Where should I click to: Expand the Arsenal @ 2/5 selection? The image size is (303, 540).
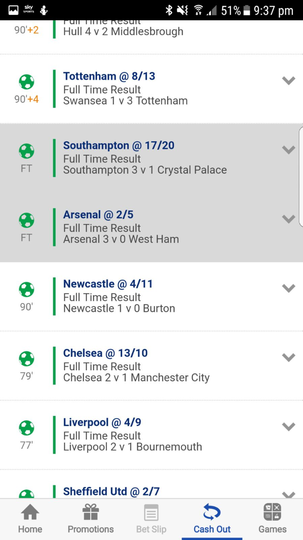pyautogui.click(x=289, y=219)
